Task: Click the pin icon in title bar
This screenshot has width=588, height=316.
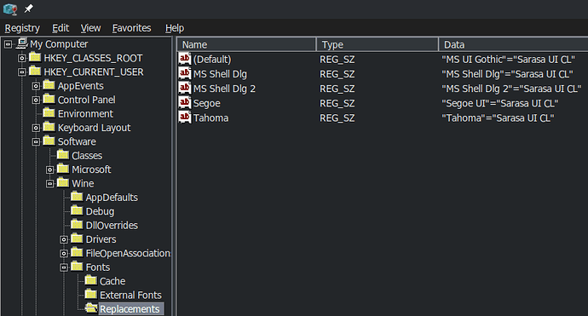Action: (x=28, y=9)
